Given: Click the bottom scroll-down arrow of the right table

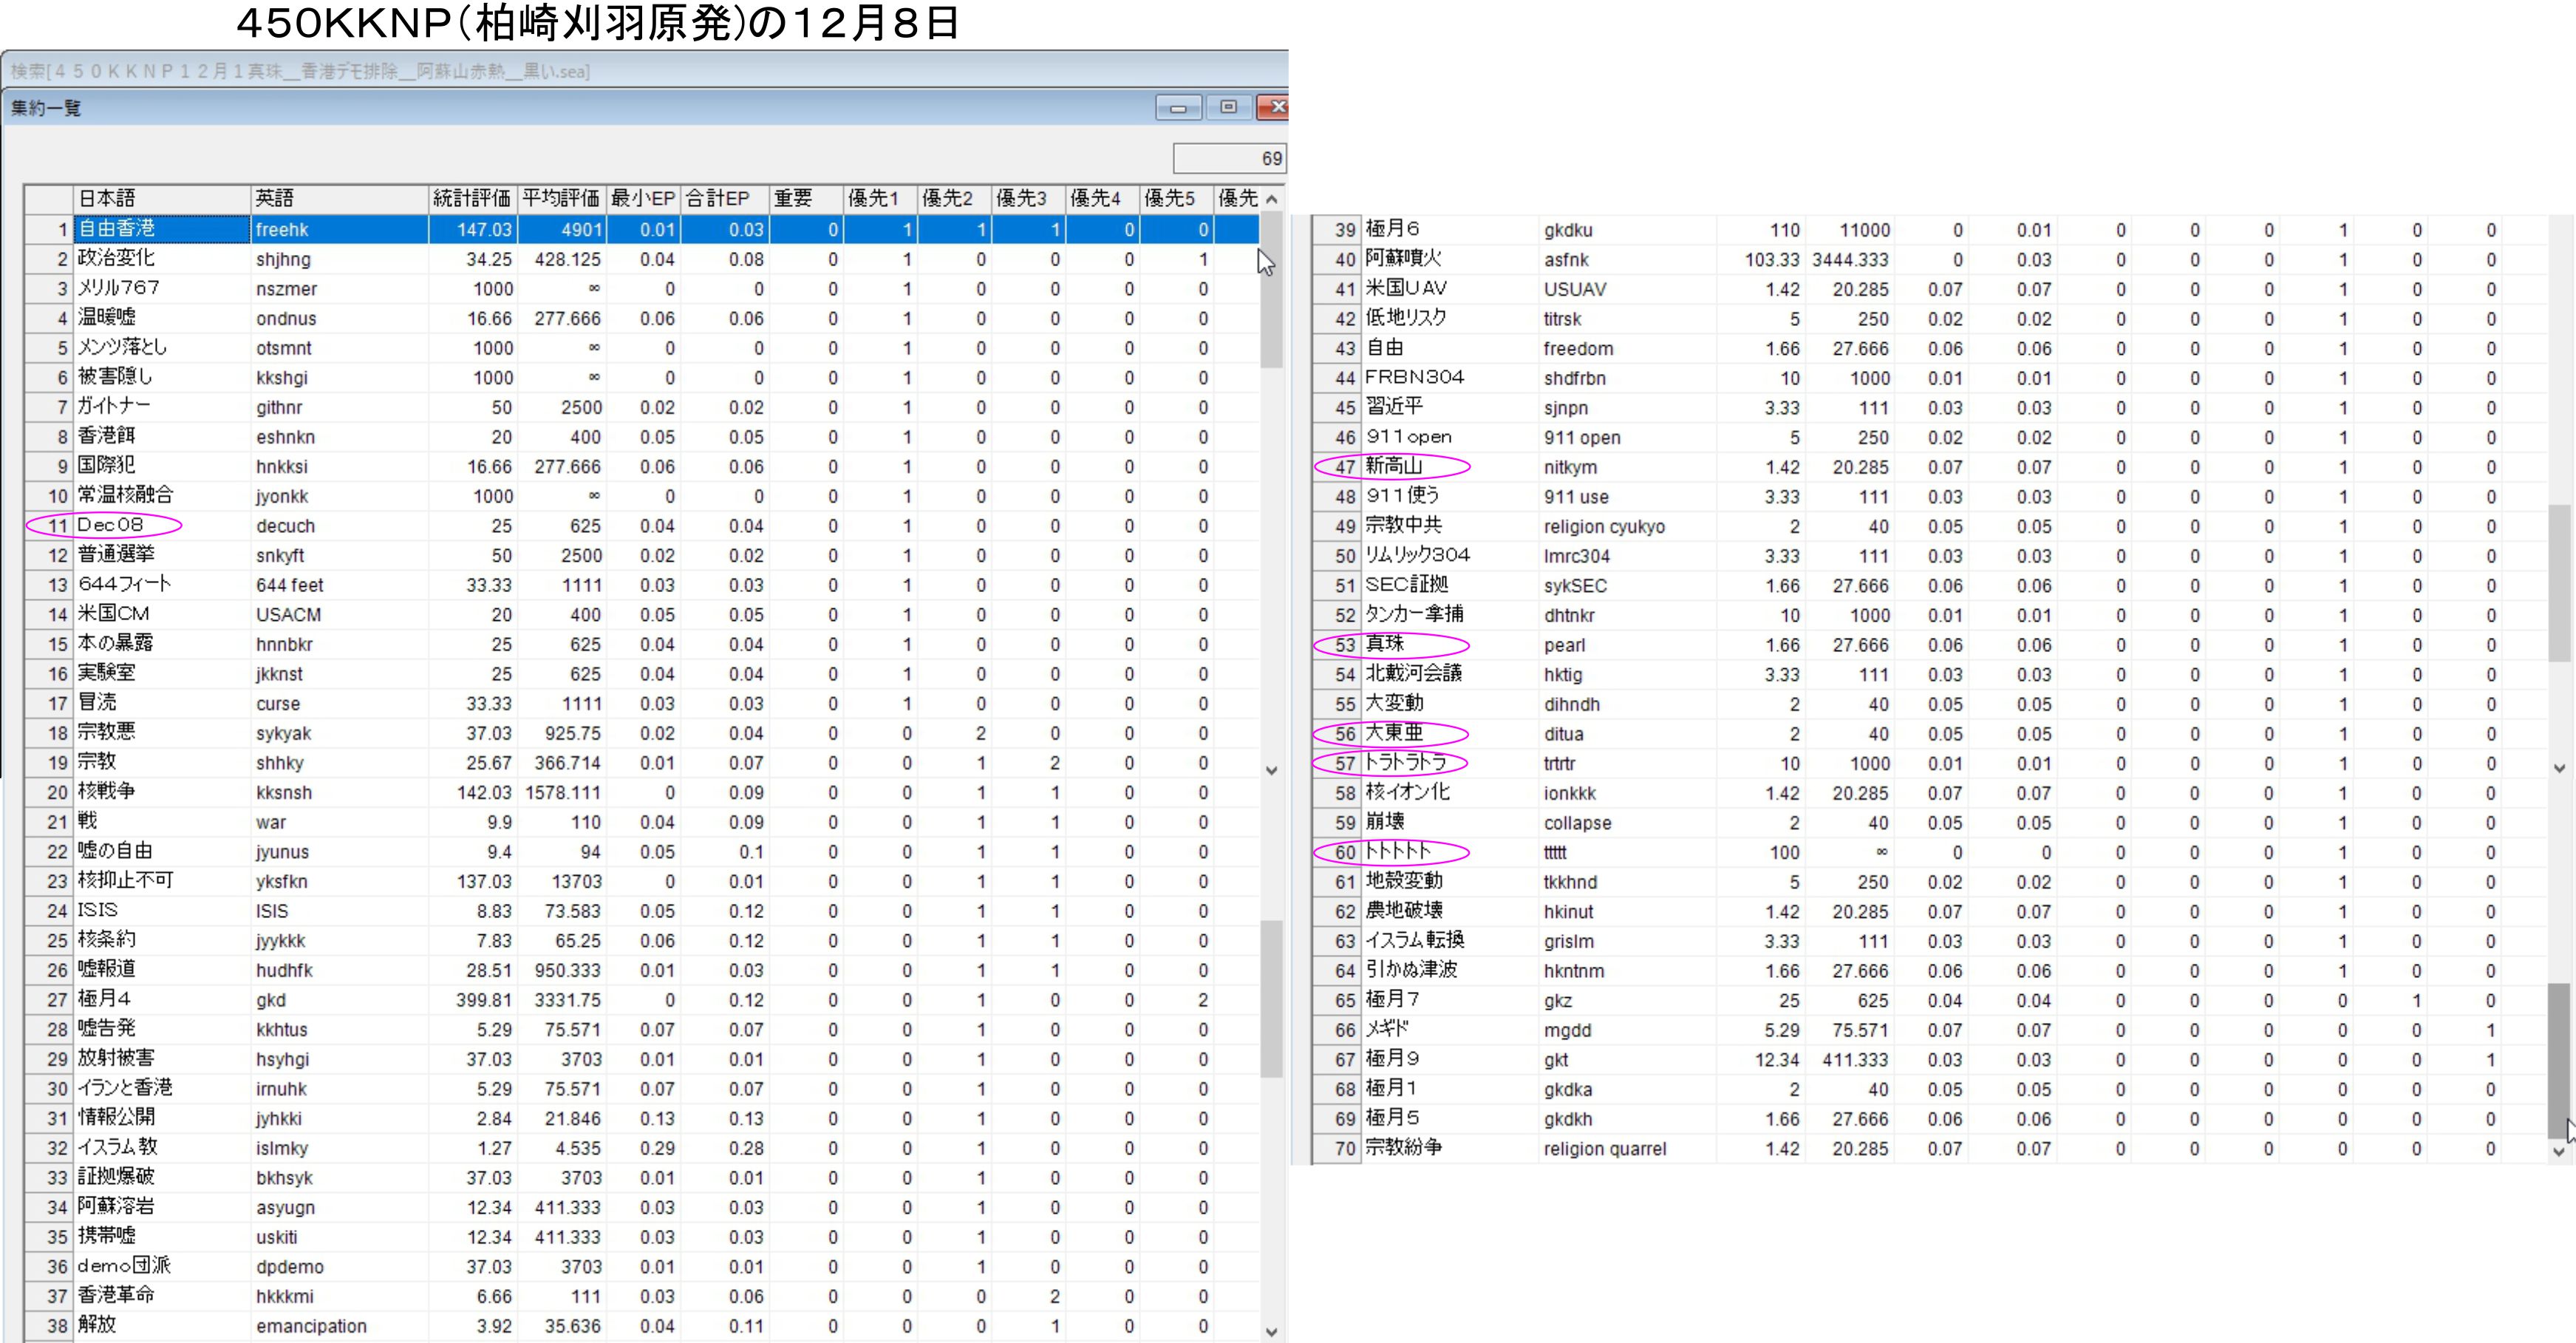Looking at the screenshot, I should coord(2558,1151).
